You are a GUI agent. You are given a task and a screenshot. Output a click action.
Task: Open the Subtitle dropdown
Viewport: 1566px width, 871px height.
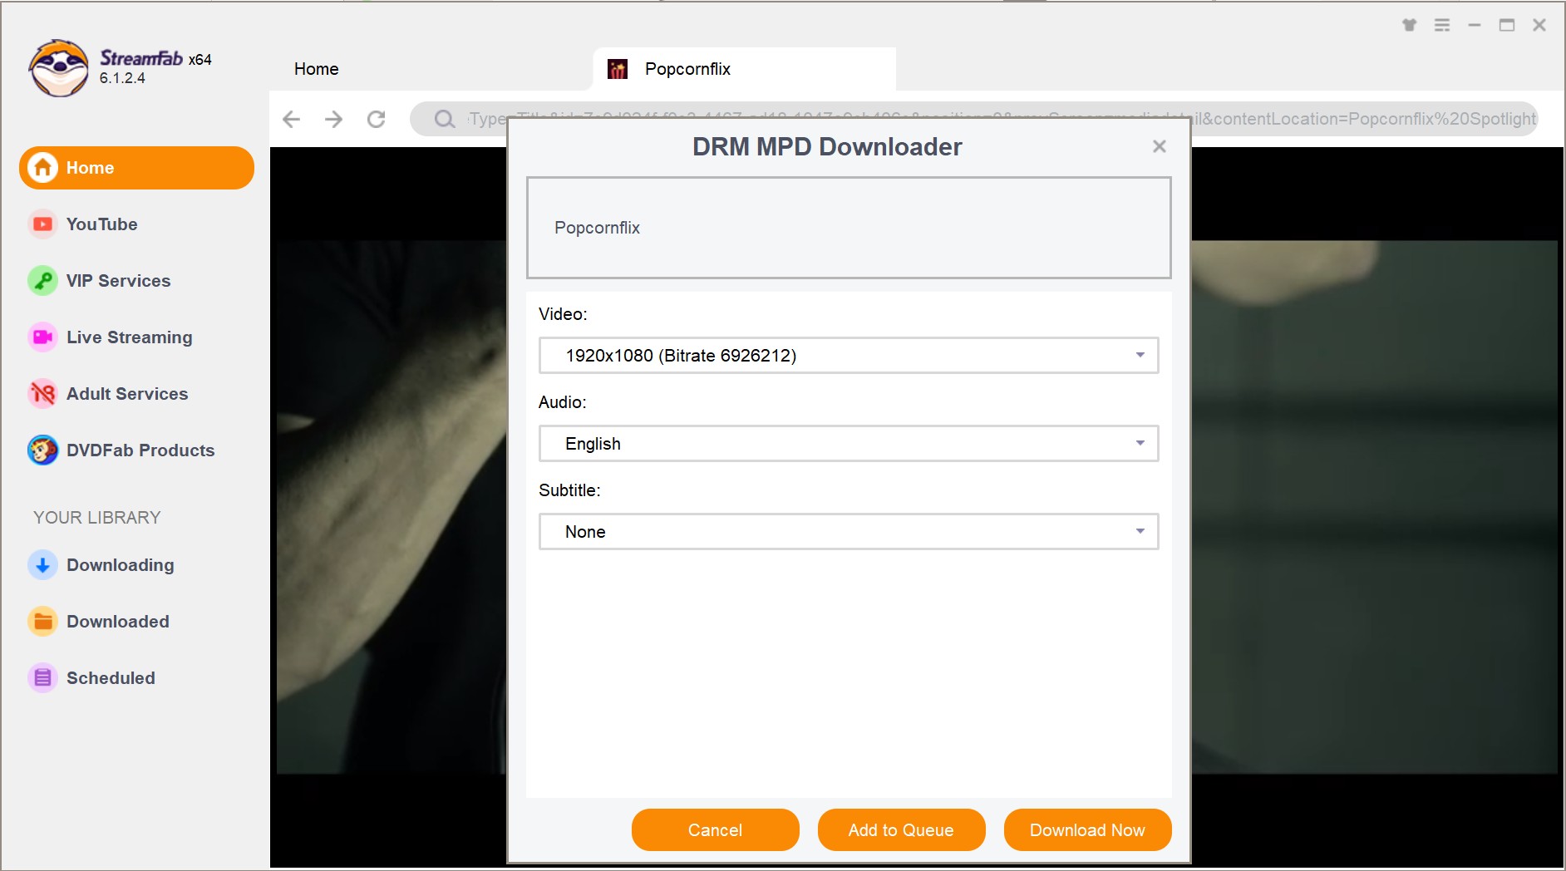(849, 532)
